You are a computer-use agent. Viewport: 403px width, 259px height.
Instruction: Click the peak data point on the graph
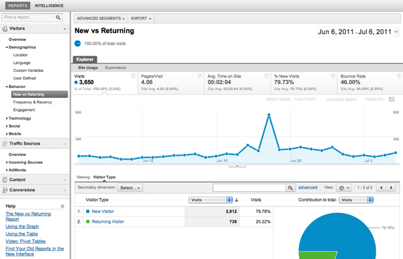point(269,115)
